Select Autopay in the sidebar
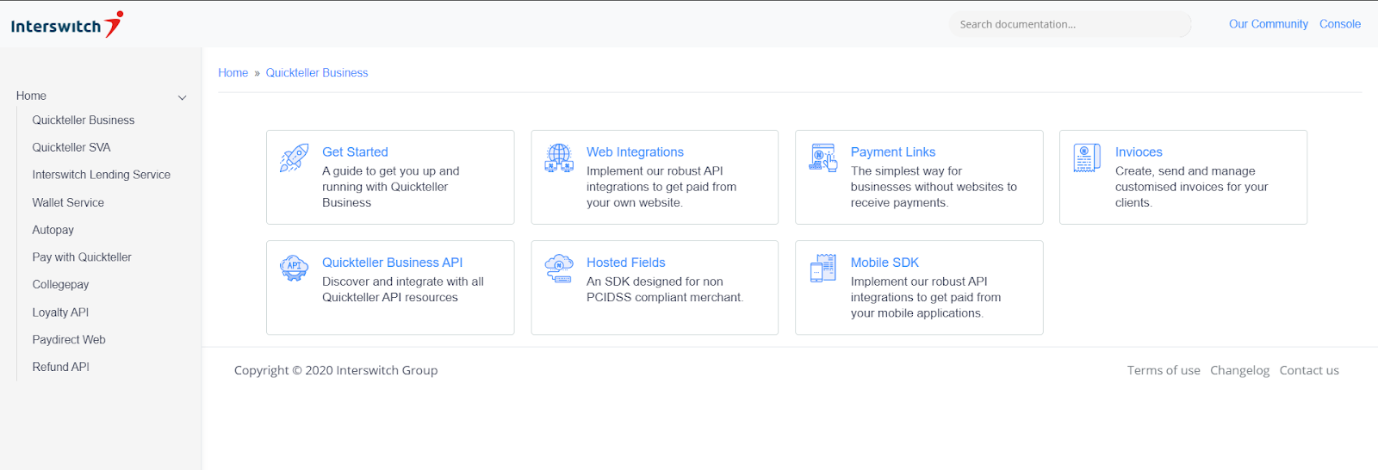The height and width of the screenshot is (470, 1378). point(53,230)
